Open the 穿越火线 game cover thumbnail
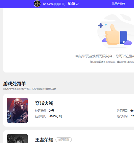The image size is (134, 143). [17, 110]
